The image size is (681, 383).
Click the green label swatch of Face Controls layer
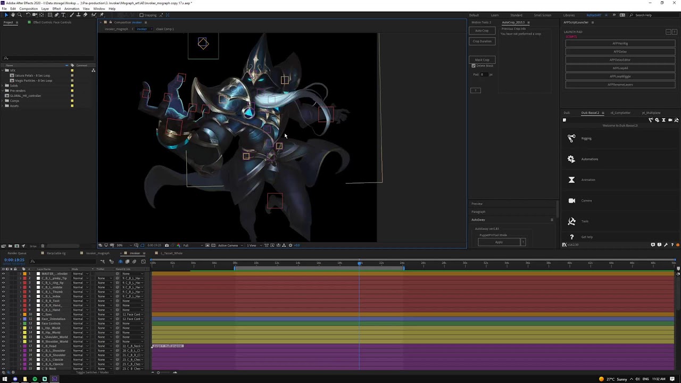pyautogui.click(x=24, y=323)
